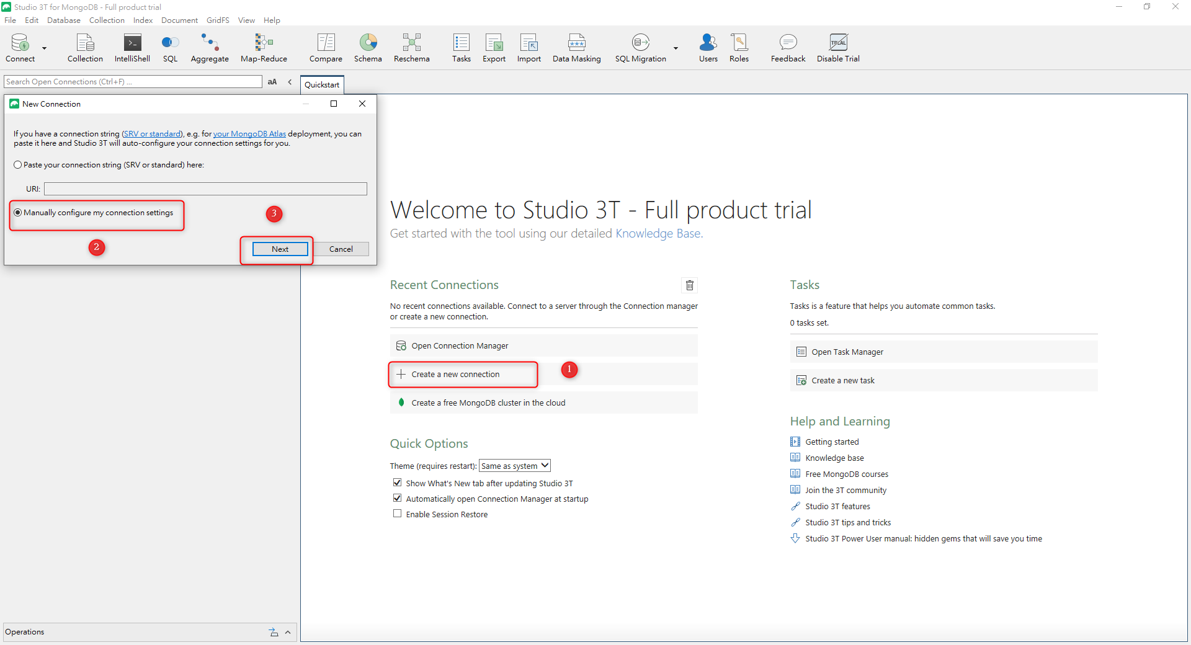Viewport: 1191px width, 645px height.
Task: Open the Schema explorer
Action: tap(368, 48)
